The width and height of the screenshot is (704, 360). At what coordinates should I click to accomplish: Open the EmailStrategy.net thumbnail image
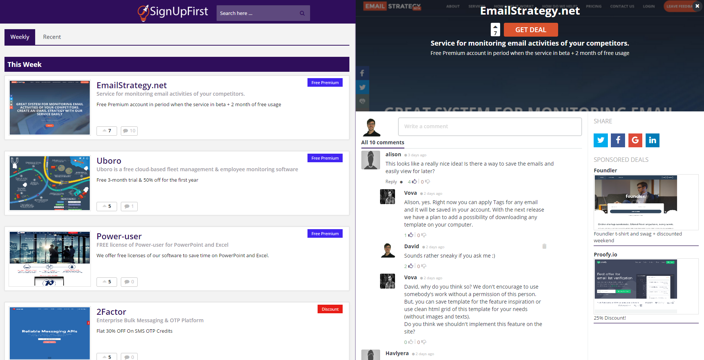(50, 108)
